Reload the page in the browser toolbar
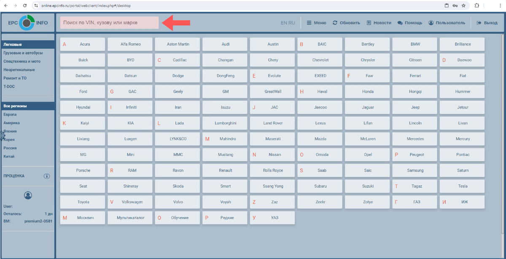The height and width of the screenshot is (259, 506). point(25,5)
